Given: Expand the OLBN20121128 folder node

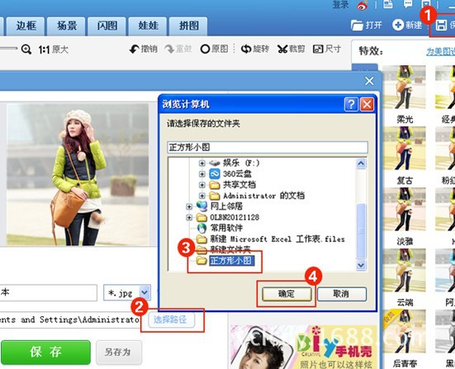Looking at the screenshot, I should 189,217.
